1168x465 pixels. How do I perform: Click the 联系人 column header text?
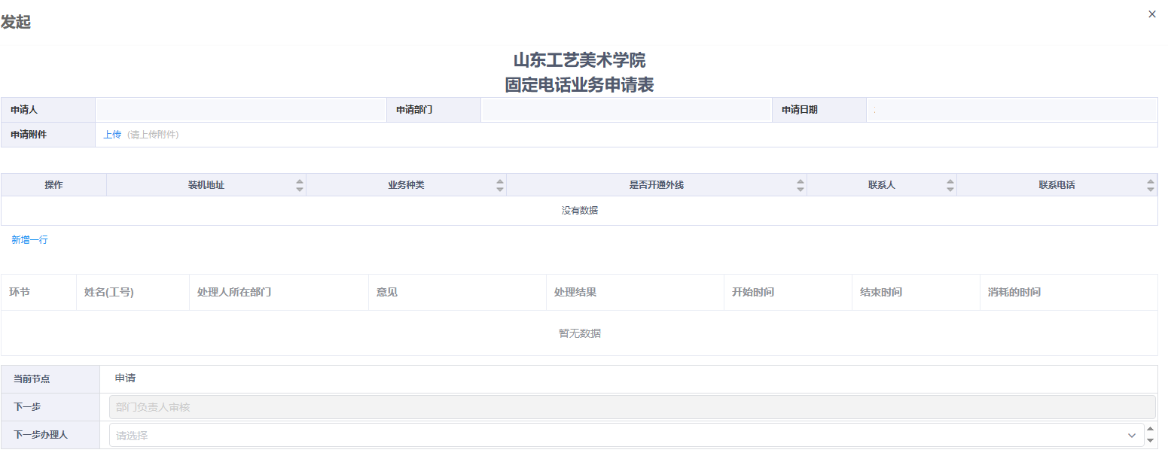pos(882,185)
